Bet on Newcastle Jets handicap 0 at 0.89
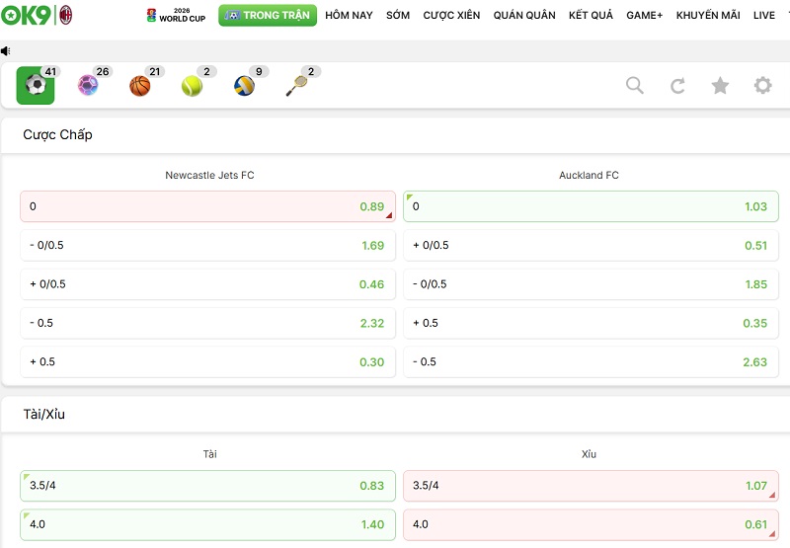Image resolution: width=790 pixels, height=548 pixels. [207, 206]
